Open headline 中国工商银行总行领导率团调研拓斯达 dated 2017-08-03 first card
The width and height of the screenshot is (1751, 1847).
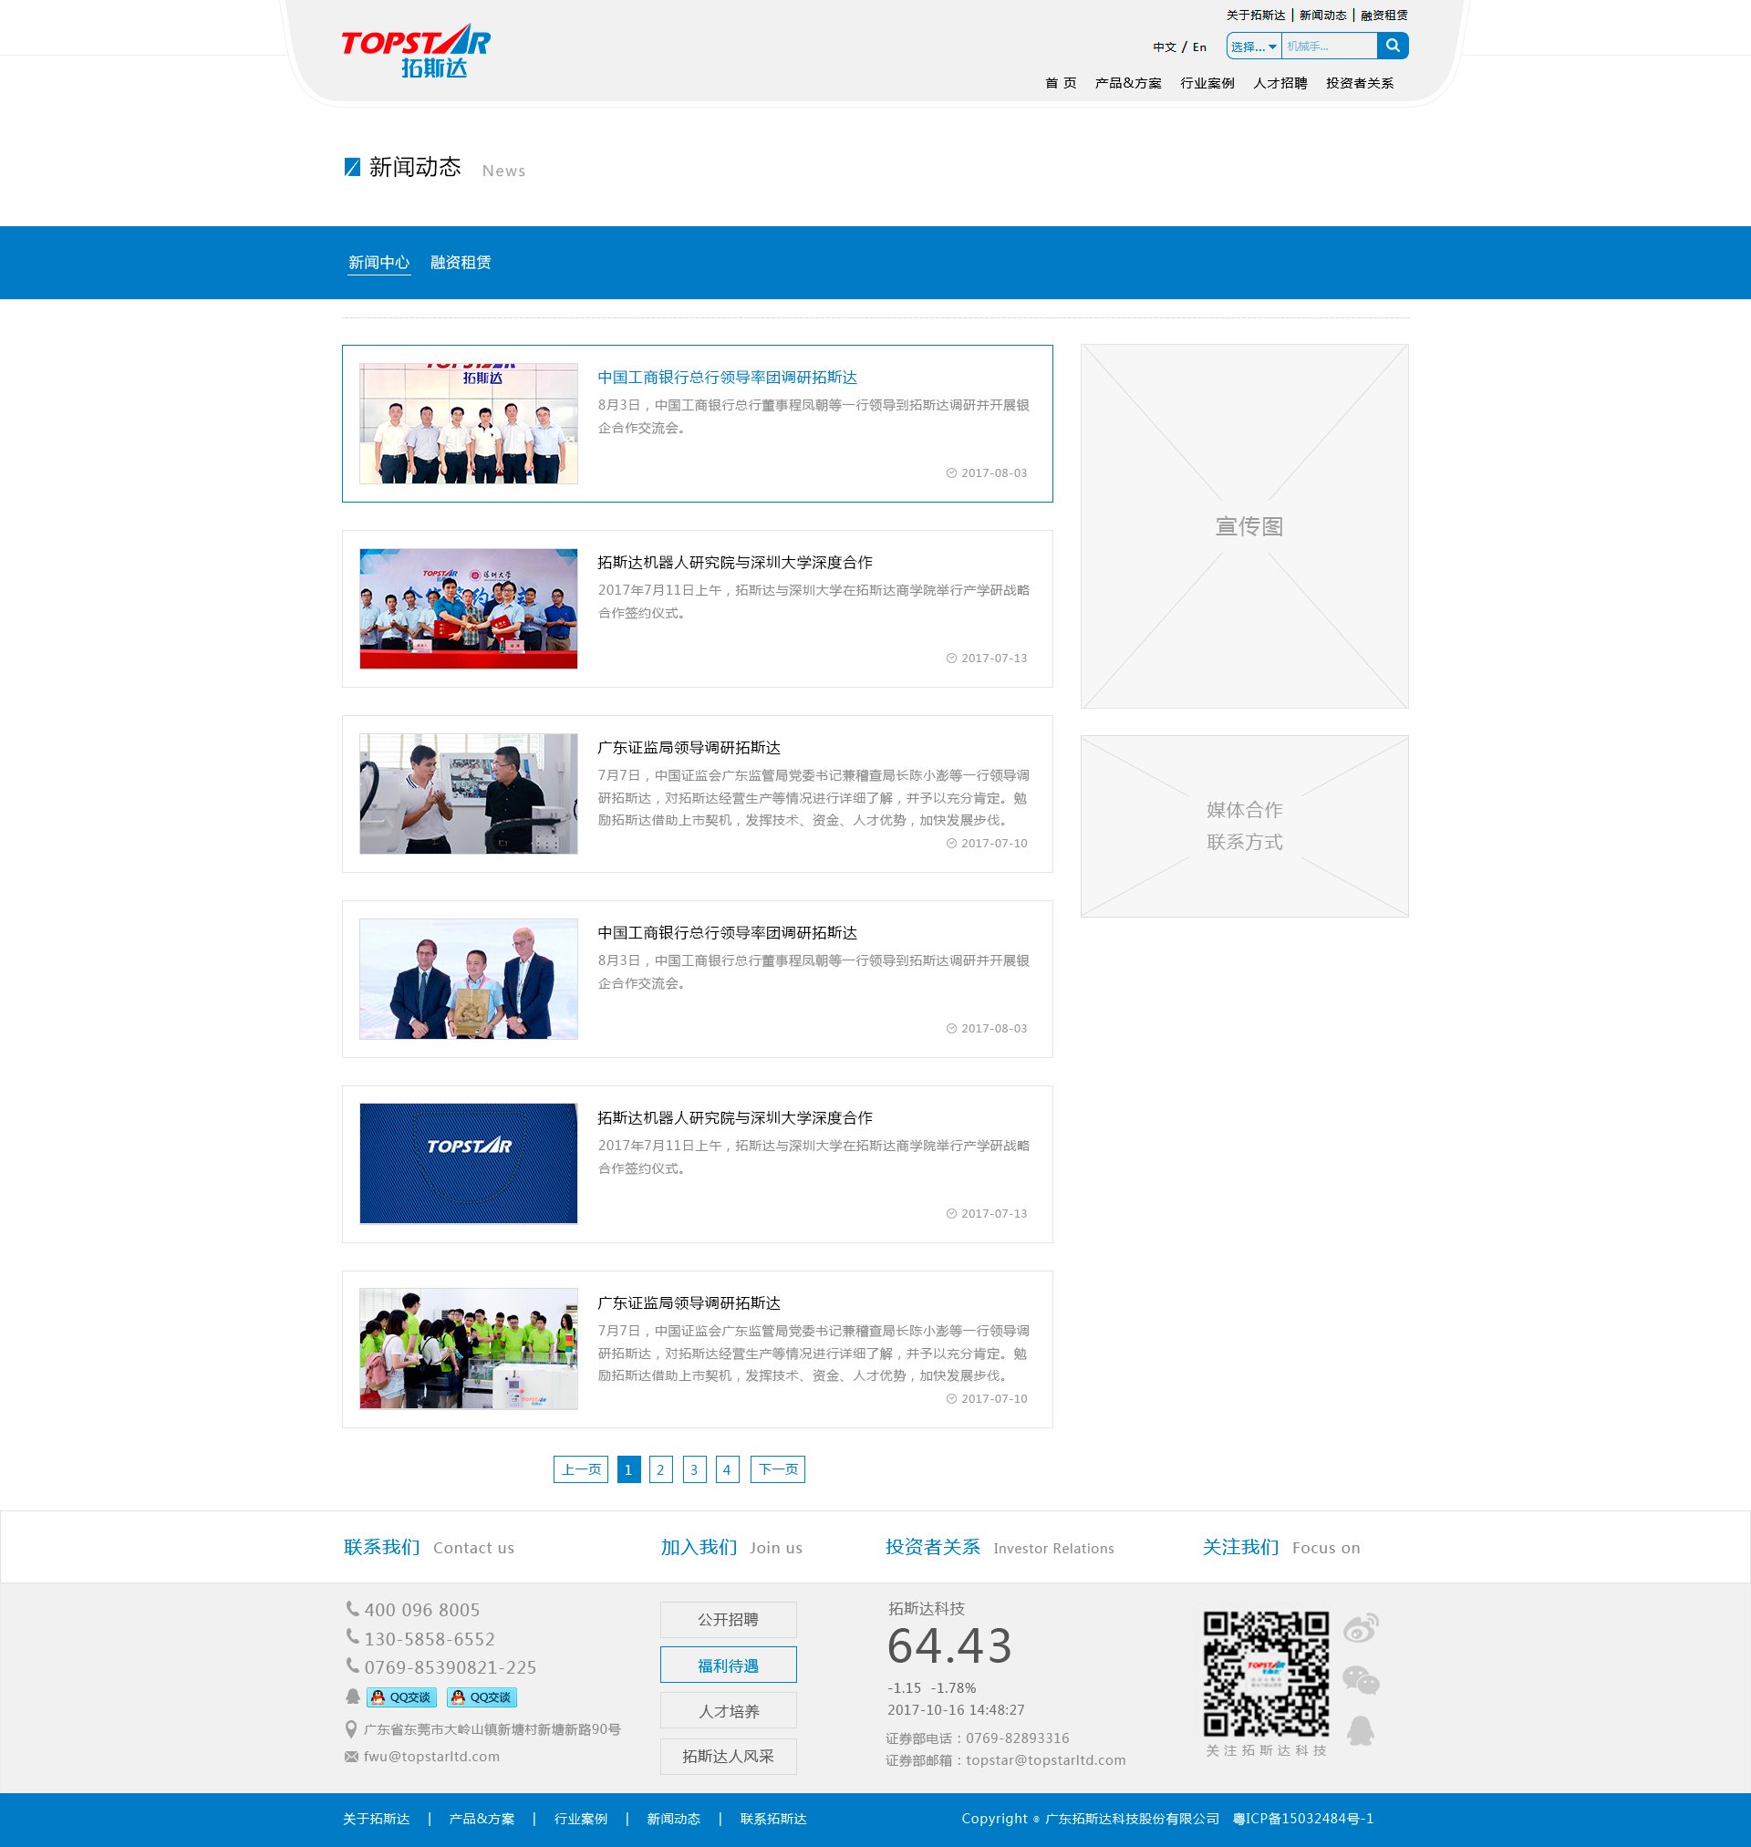(x=727, y=377)
